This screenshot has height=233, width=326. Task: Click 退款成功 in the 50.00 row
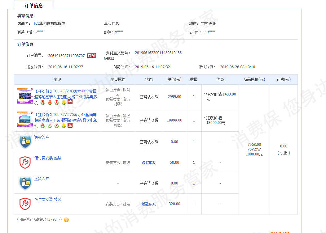149,163
